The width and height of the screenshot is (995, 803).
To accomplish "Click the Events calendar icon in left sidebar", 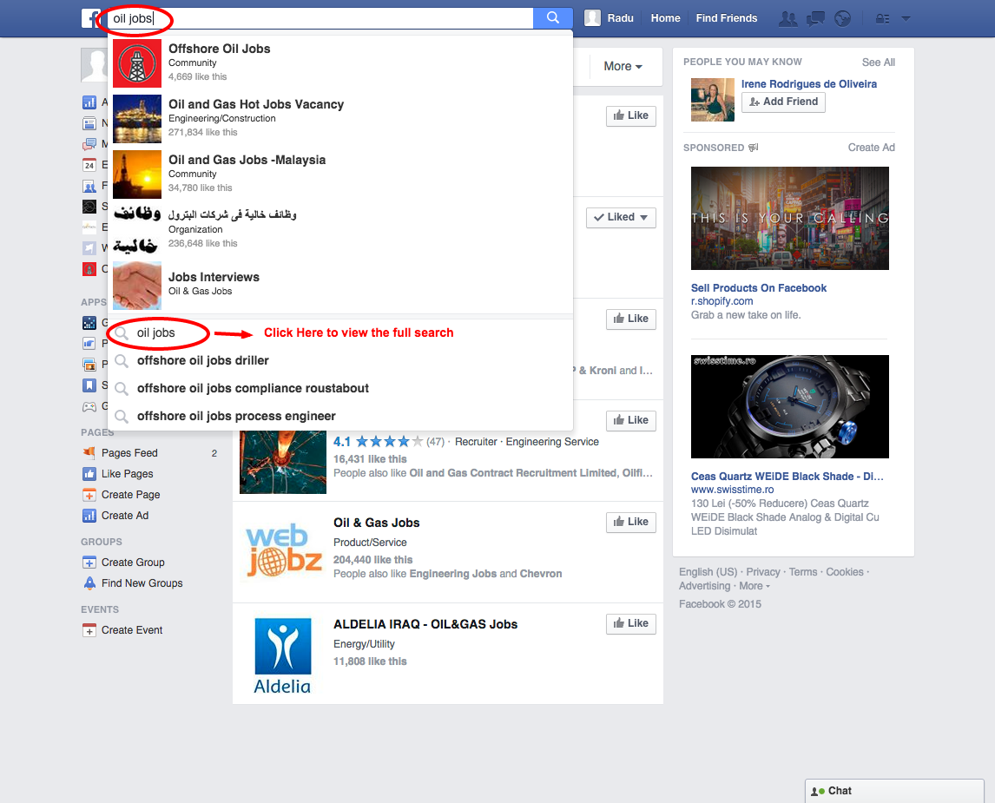I will (x=89, y=165).
